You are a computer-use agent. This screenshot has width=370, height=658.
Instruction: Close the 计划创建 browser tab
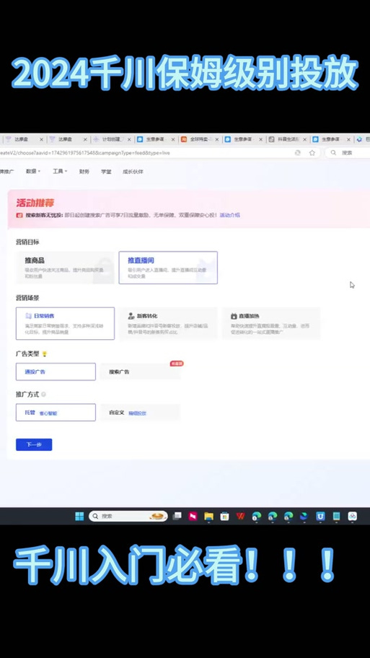pyautogui.click(x=129, y=139)
